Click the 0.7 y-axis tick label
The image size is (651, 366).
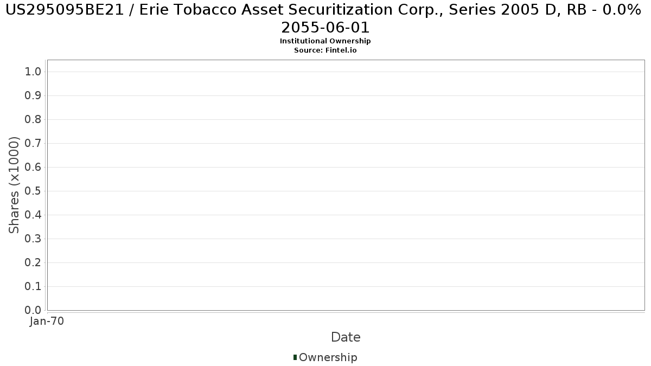[34, 143]
